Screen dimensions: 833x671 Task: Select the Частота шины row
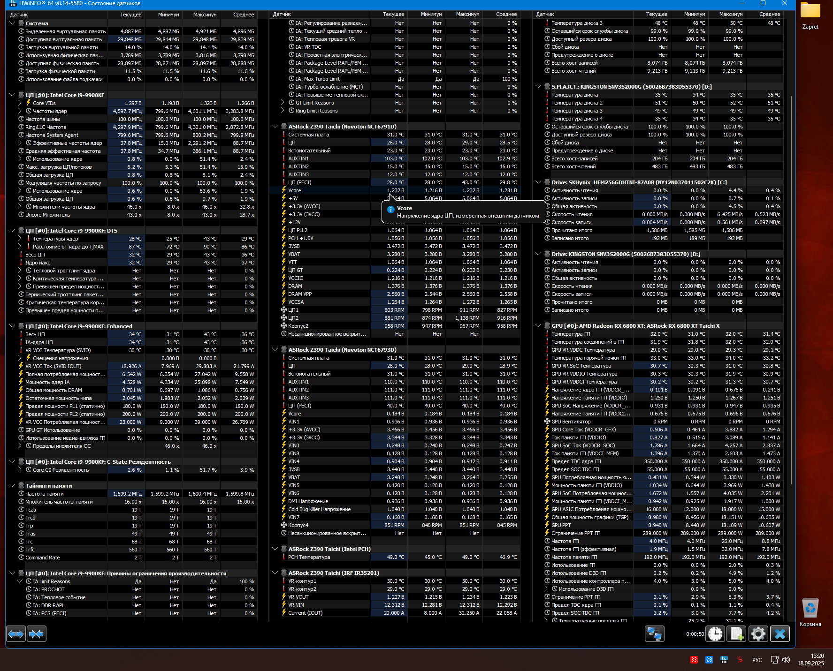click(132, 119)
